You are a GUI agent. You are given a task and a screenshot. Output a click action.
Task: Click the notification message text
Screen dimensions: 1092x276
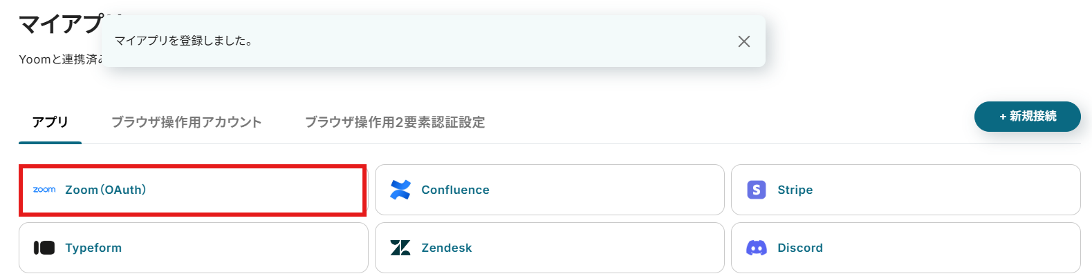183,41
